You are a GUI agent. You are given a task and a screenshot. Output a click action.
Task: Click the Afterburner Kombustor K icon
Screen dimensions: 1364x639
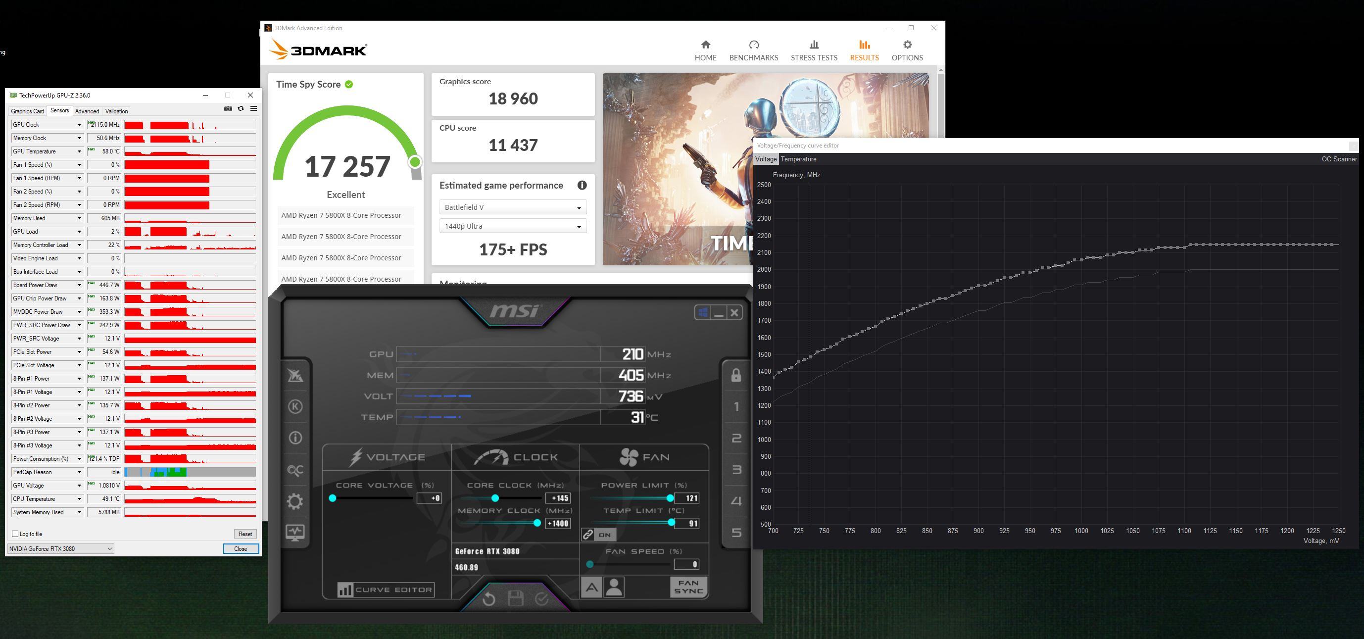[295, 406]
